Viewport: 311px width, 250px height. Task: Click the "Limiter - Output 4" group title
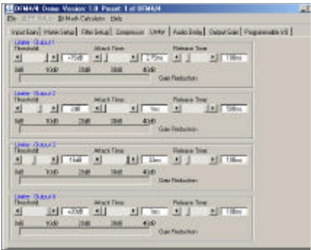tap(35, 196)
